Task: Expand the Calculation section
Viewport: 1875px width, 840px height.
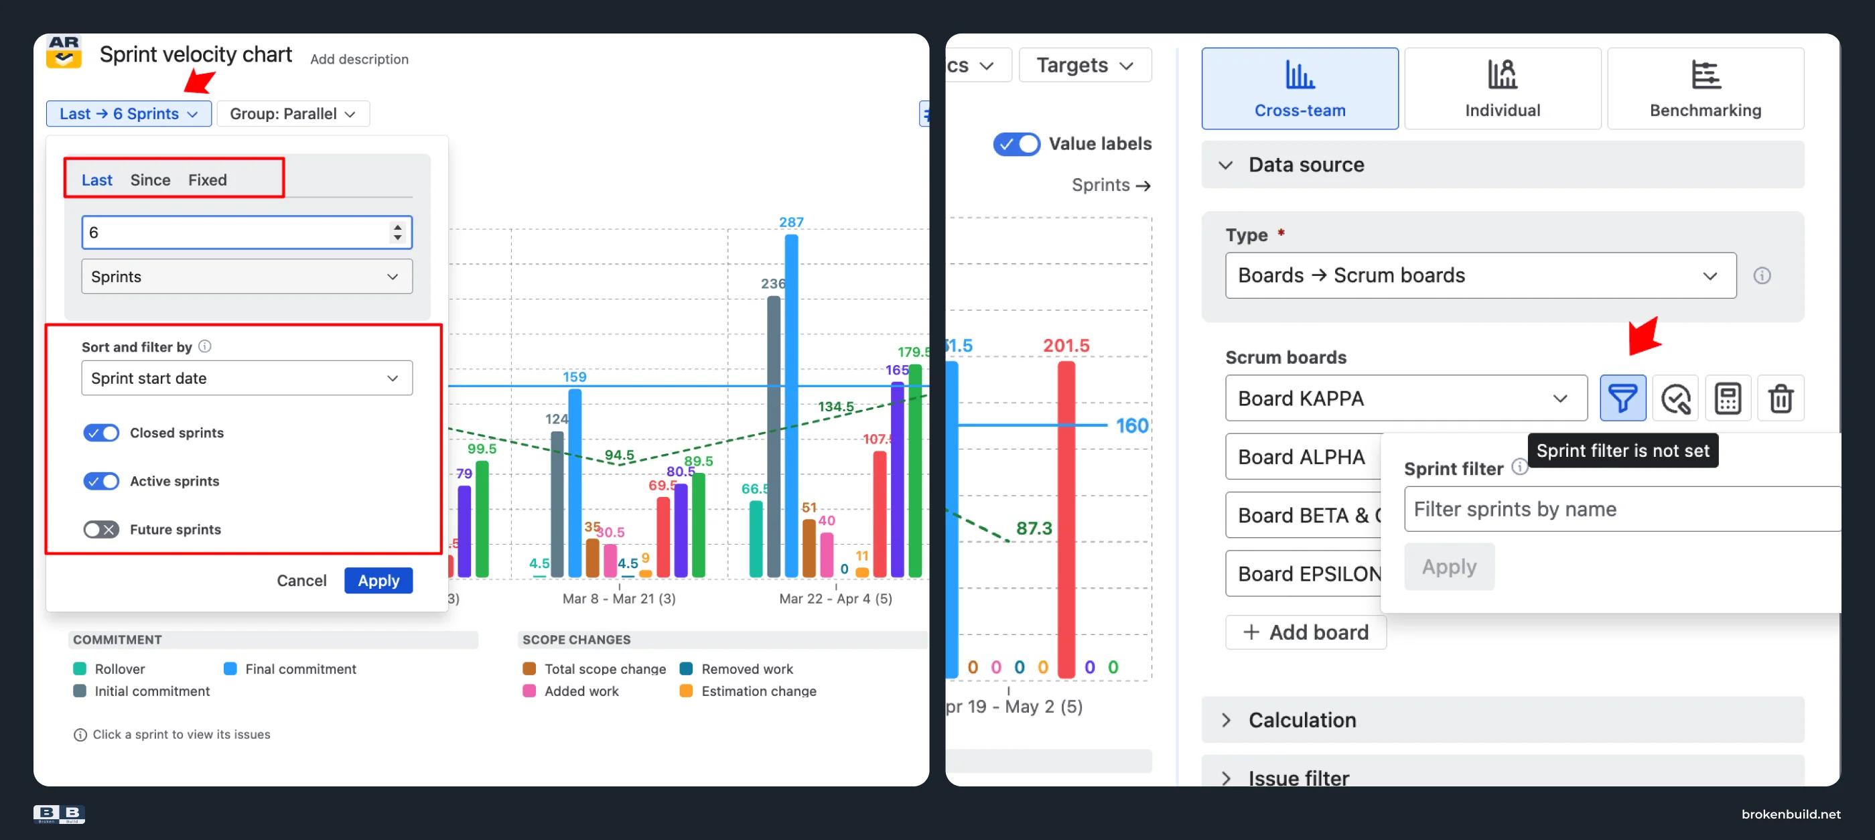Action: [1503, 719]
